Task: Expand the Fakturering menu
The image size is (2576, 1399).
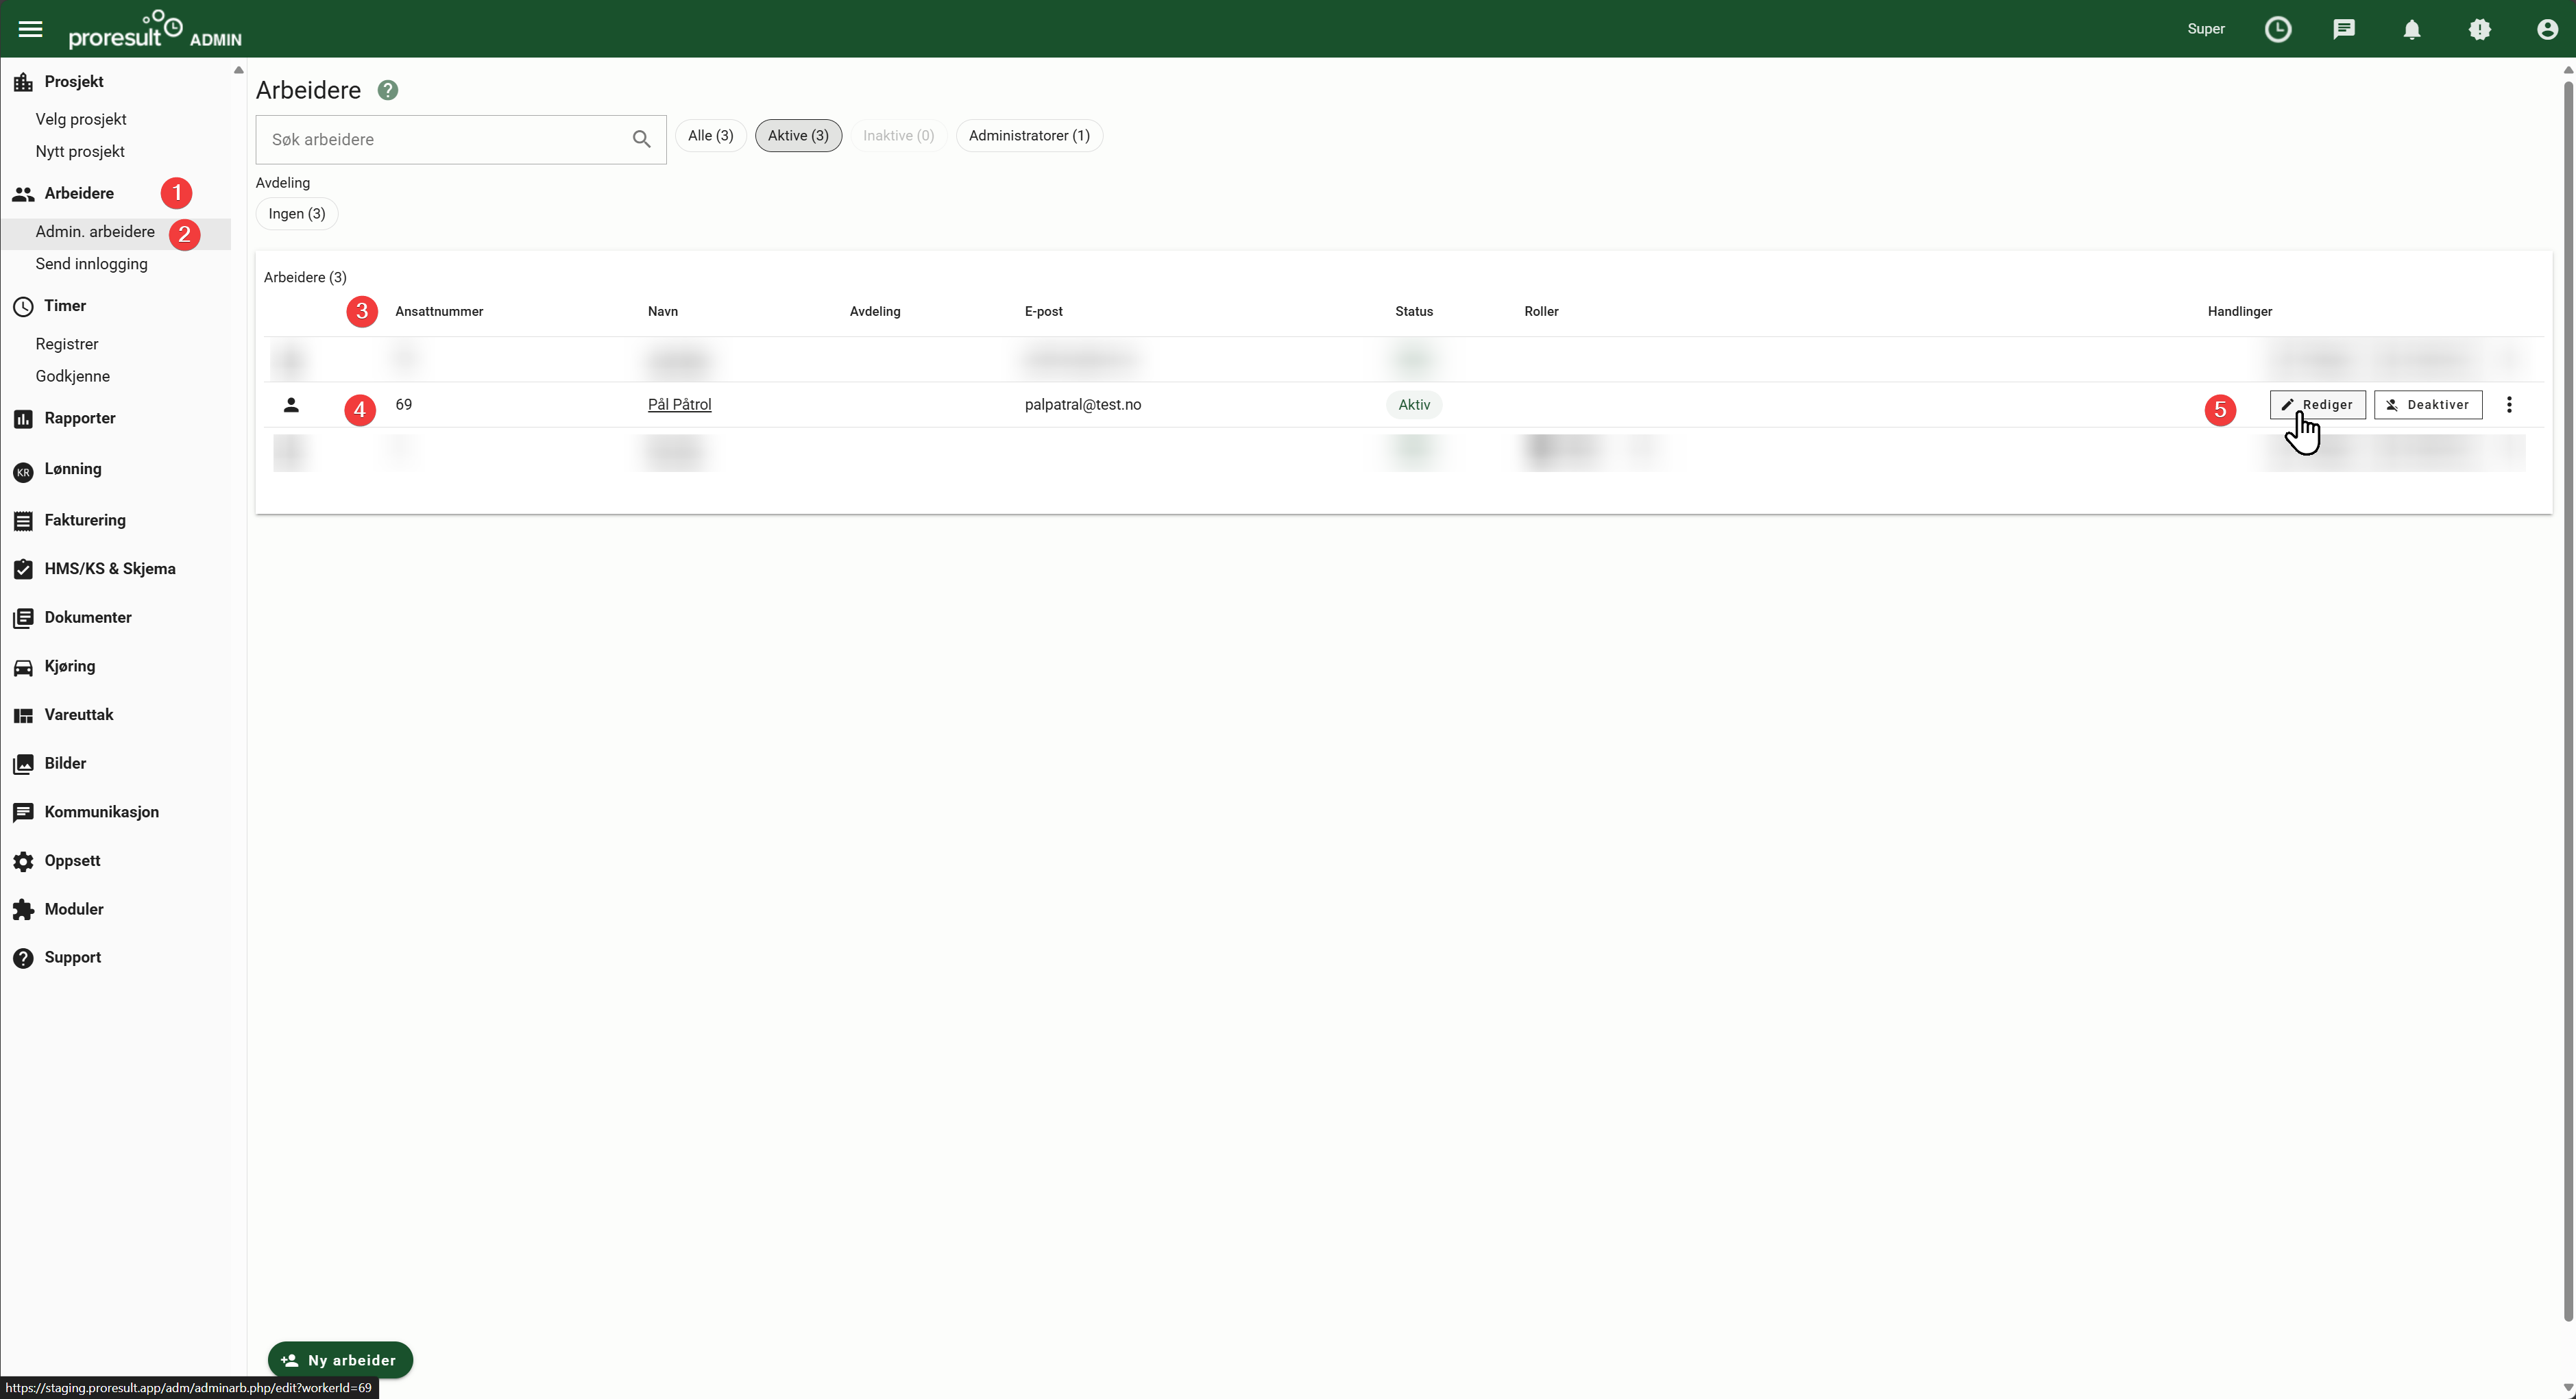Action: click(x=85, y=521)
